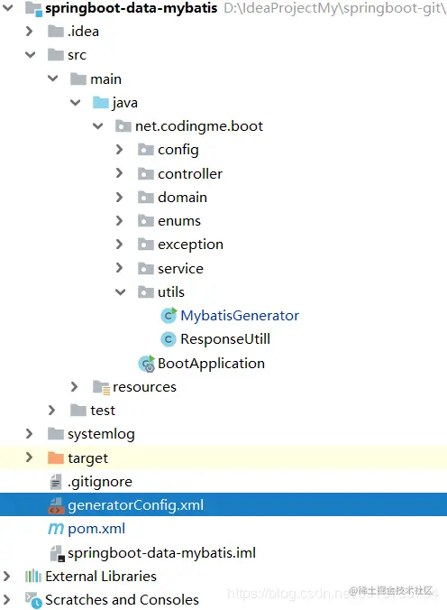The height and width of the screenshot is (610, 447).
Task: Select the controller package
Action: click(x=190, y=174)
